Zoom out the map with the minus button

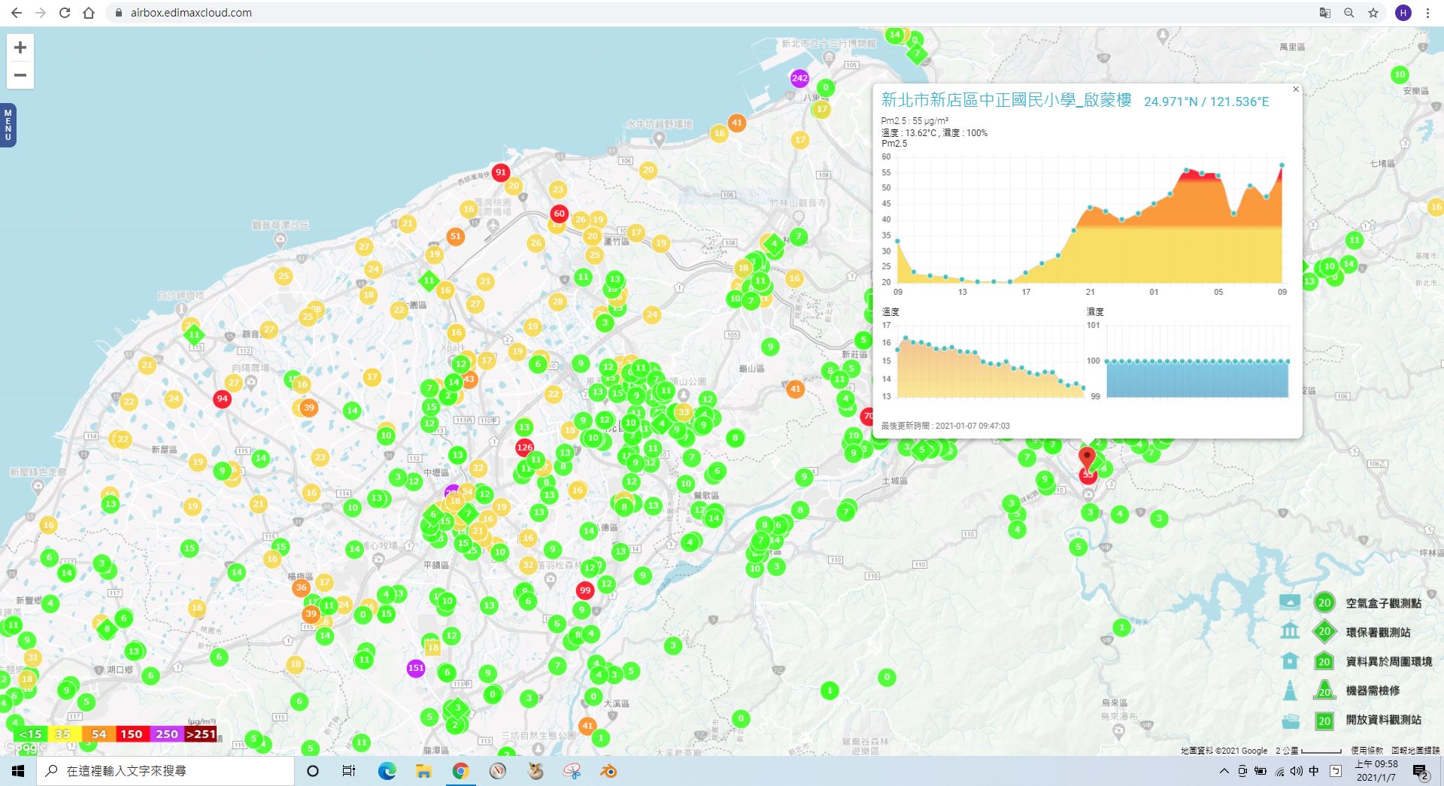coord(20,75)
